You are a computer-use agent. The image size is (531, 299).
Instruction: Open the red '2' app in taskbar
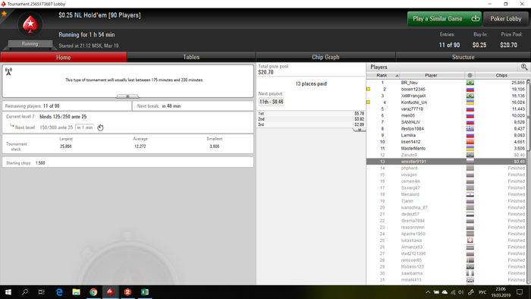127,292
